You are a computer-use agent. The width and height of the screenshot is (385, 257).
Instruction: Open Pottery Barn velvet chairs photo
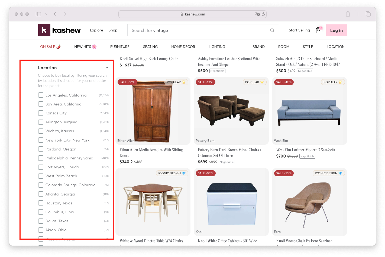tap(231, 111)
